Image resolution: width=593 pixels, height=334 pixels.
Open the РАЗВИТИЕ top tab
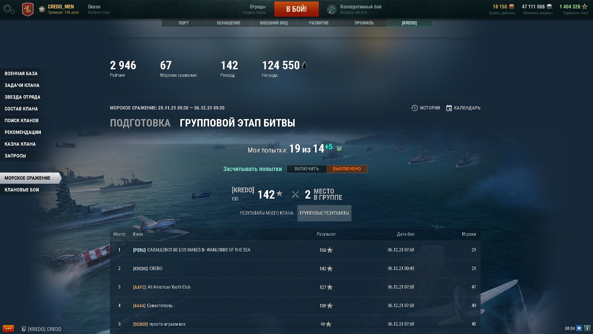pyautogui.click(x=319, y=23)
